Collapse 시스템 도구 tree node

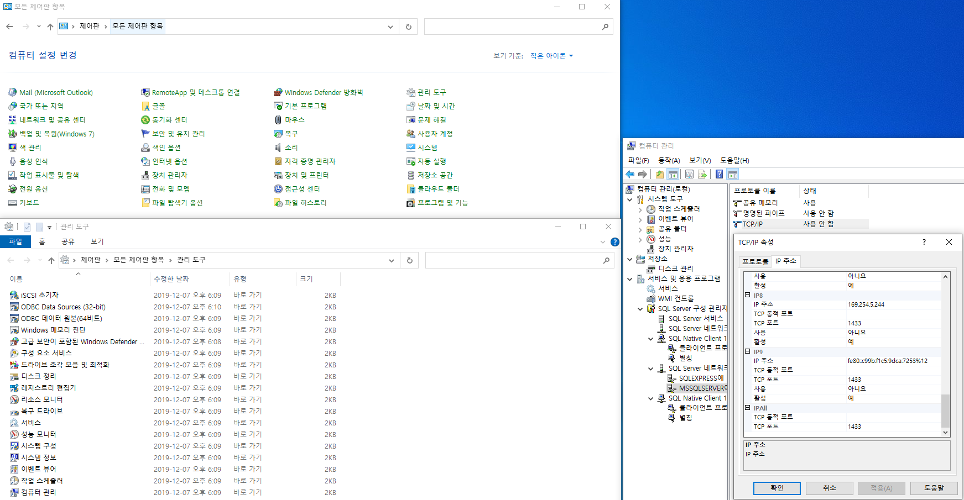click(630, 199)
